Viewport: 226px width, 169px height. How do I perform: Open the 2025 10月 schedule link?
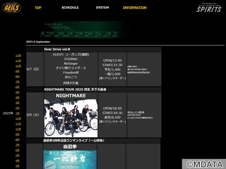tap(18, 66)
